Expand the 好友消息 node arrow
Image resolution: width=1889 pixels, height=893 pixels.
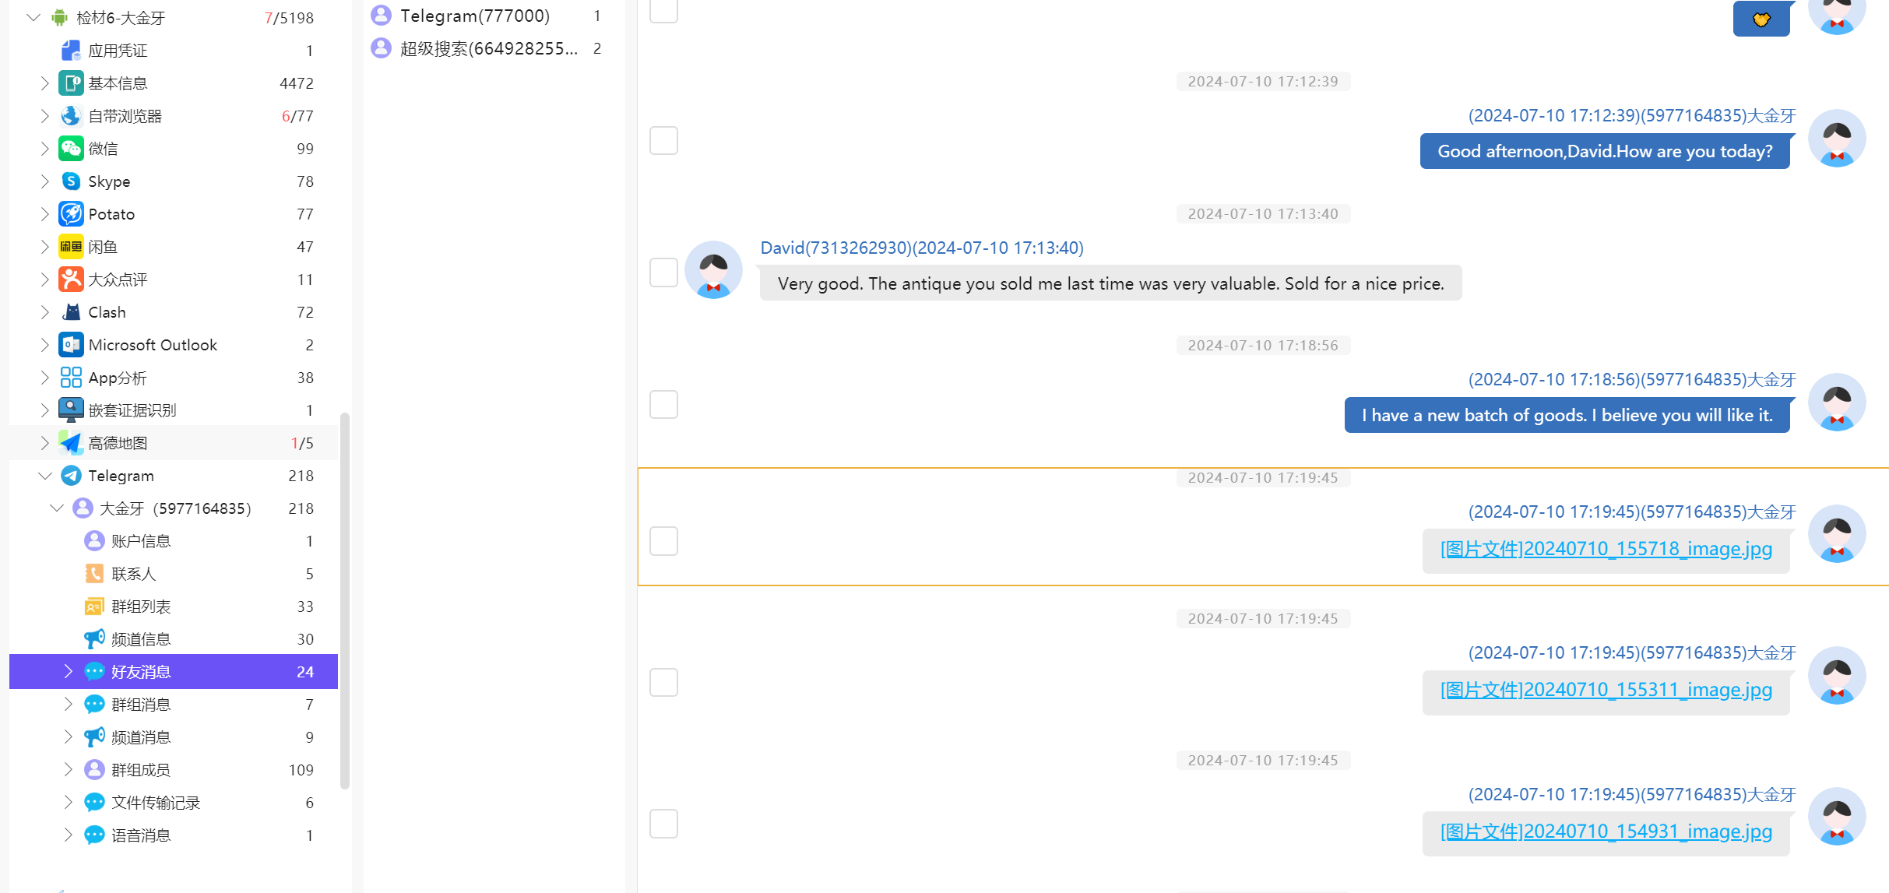point(68,672)
